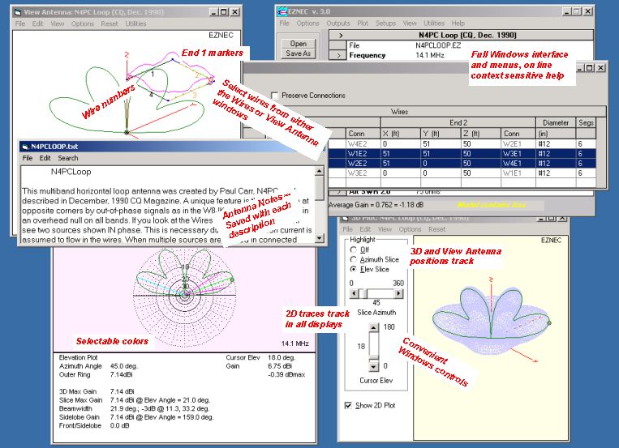This screenshot has height=448, width=619.
Task: Click the Cursor Elev up arrow
Action: [x=374, y=329]
